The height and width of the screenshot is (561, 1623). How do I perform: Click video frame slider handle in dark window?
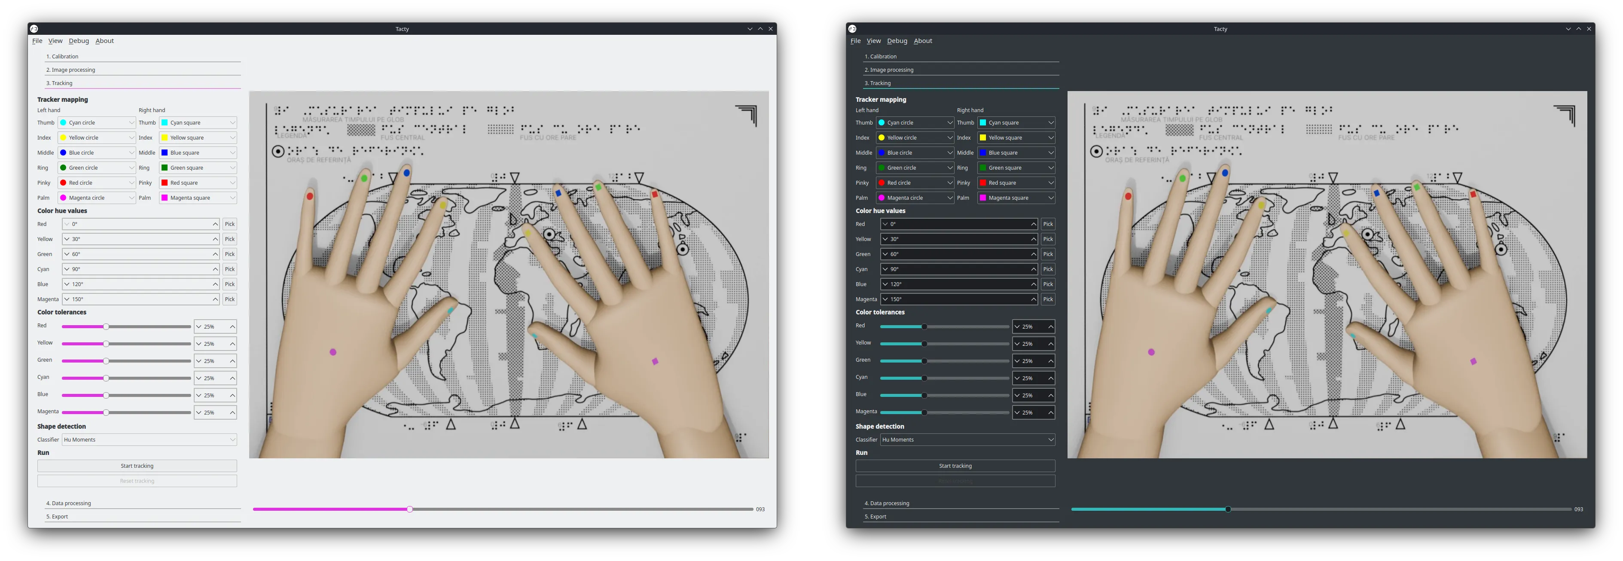[x=1228, y=509]
